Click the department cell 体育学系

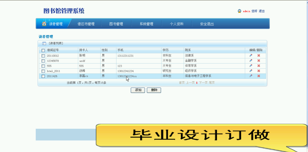point(191,66)
